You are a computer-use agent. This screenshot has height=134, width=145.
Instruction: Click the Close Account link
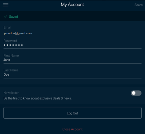pos(72,129)
